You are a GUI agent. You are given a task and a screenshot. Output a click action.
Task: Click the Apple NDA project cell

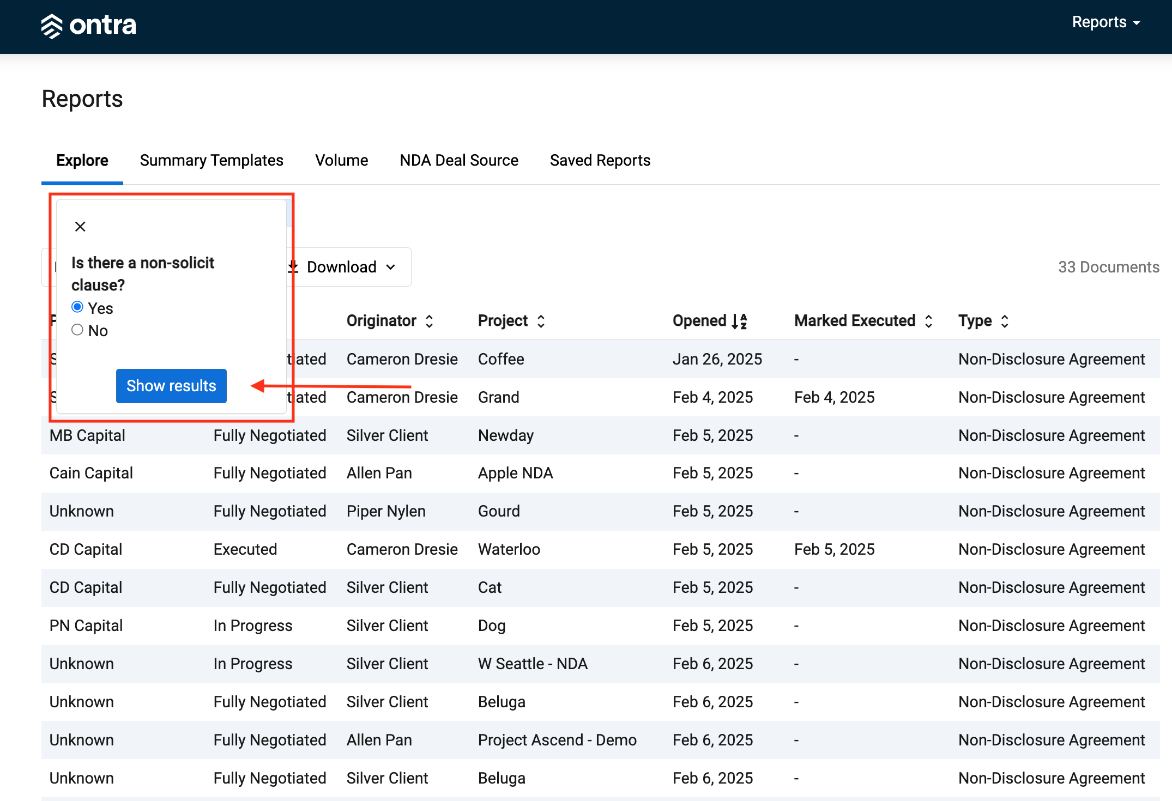(516, 473)
